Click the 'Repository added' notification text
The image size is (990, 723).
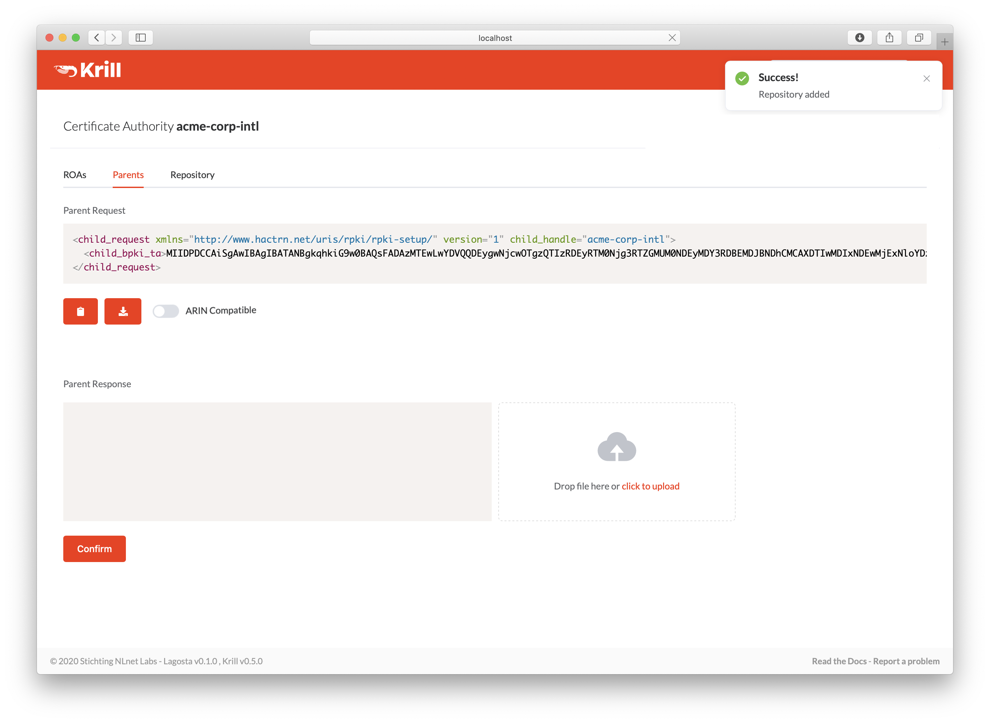click(794, 94)
